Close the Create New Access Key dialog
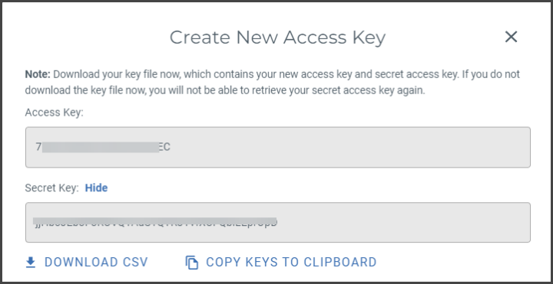 click(511, 37)
